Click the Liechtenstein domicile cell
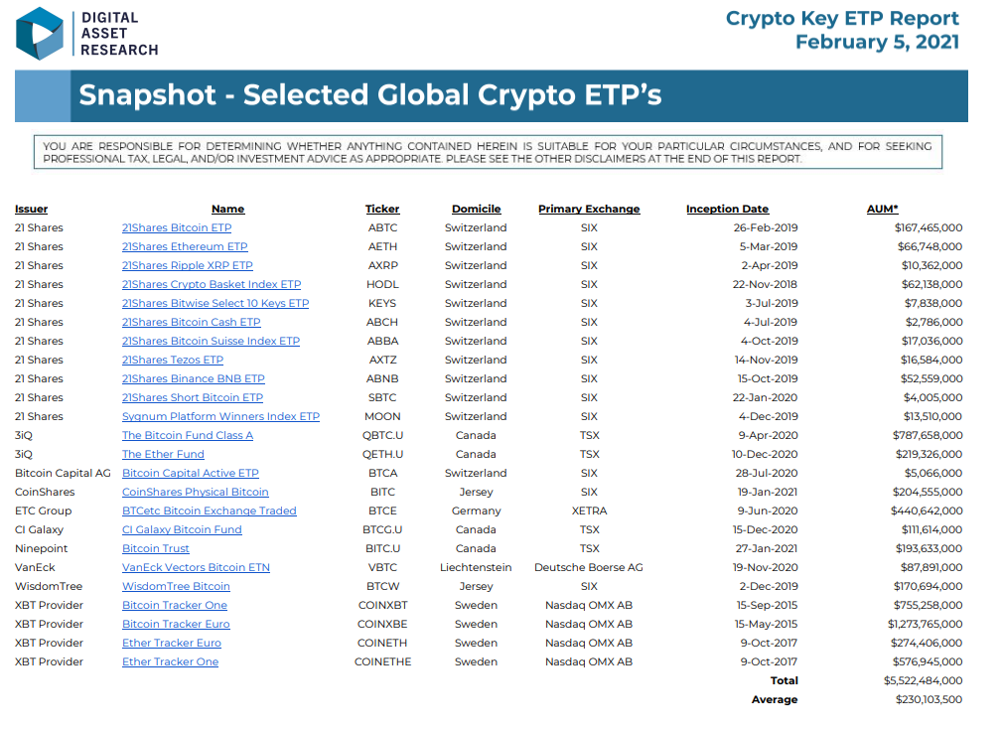1001x731 pixels. pos(476,567)
